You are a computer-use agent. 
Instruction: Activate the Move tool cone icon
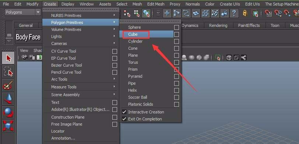(8, 99)
